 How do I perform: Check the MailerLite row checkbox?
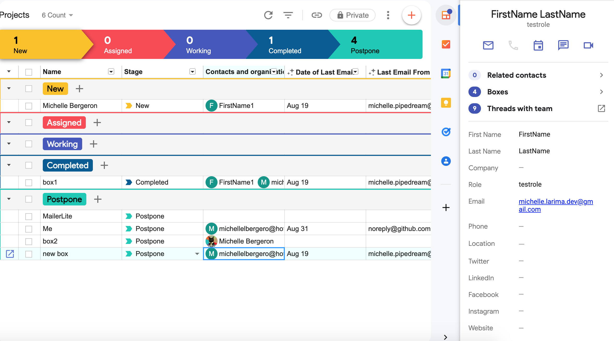pos(29,216)
